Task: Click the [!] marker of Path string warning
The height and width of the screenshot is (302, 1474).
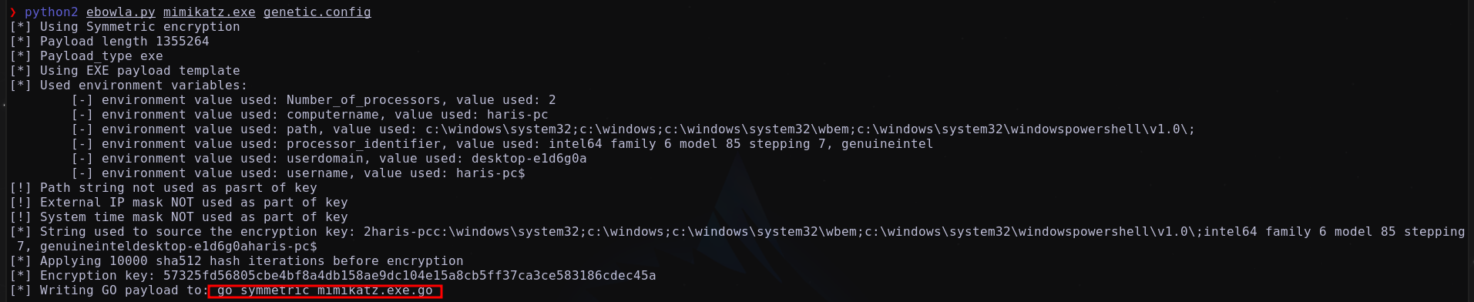Action: point(21,188)
